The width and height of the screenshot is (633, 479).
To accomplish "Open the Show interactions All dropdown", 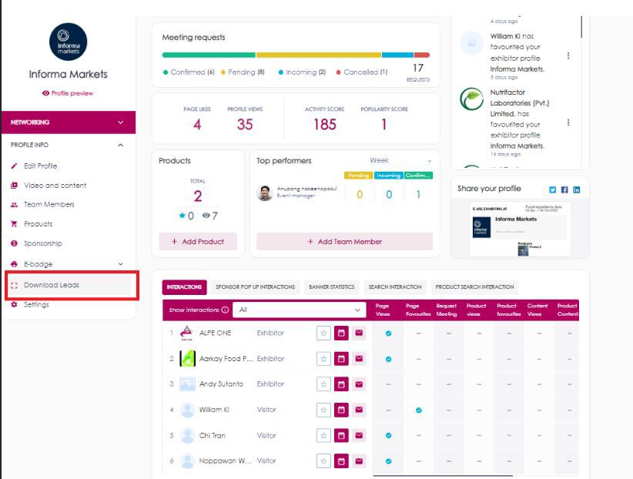I will [299, 310].
